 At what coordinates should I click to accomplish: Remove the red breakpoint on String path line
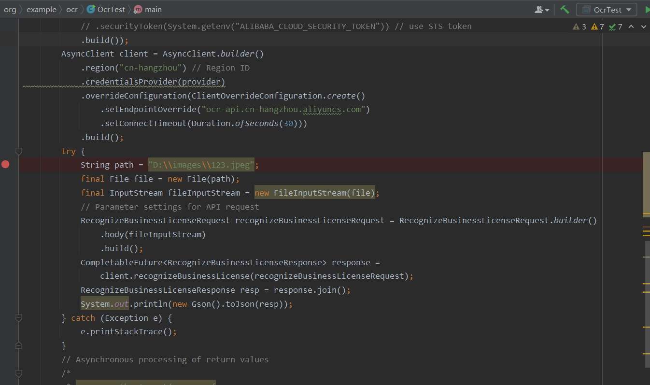5,165
